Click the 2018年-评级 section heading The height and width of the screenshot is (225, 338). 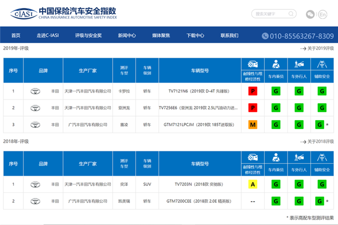click(16, 141)
